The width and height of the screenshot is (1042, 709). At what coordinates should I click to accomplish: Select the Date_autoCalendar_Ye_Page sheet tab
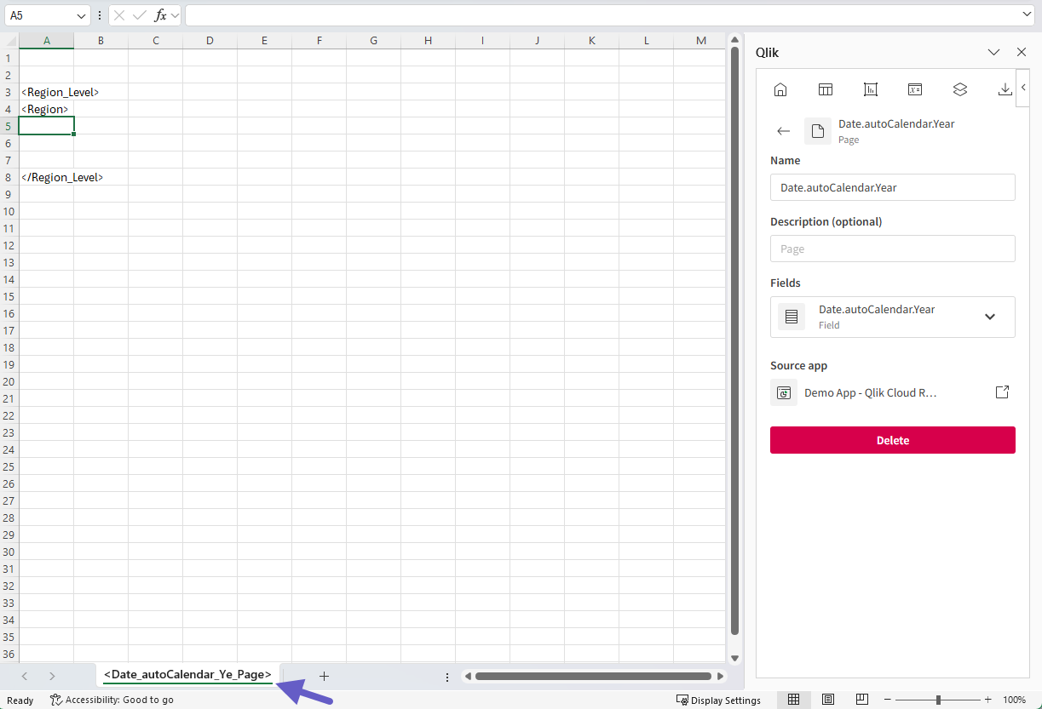187,674
